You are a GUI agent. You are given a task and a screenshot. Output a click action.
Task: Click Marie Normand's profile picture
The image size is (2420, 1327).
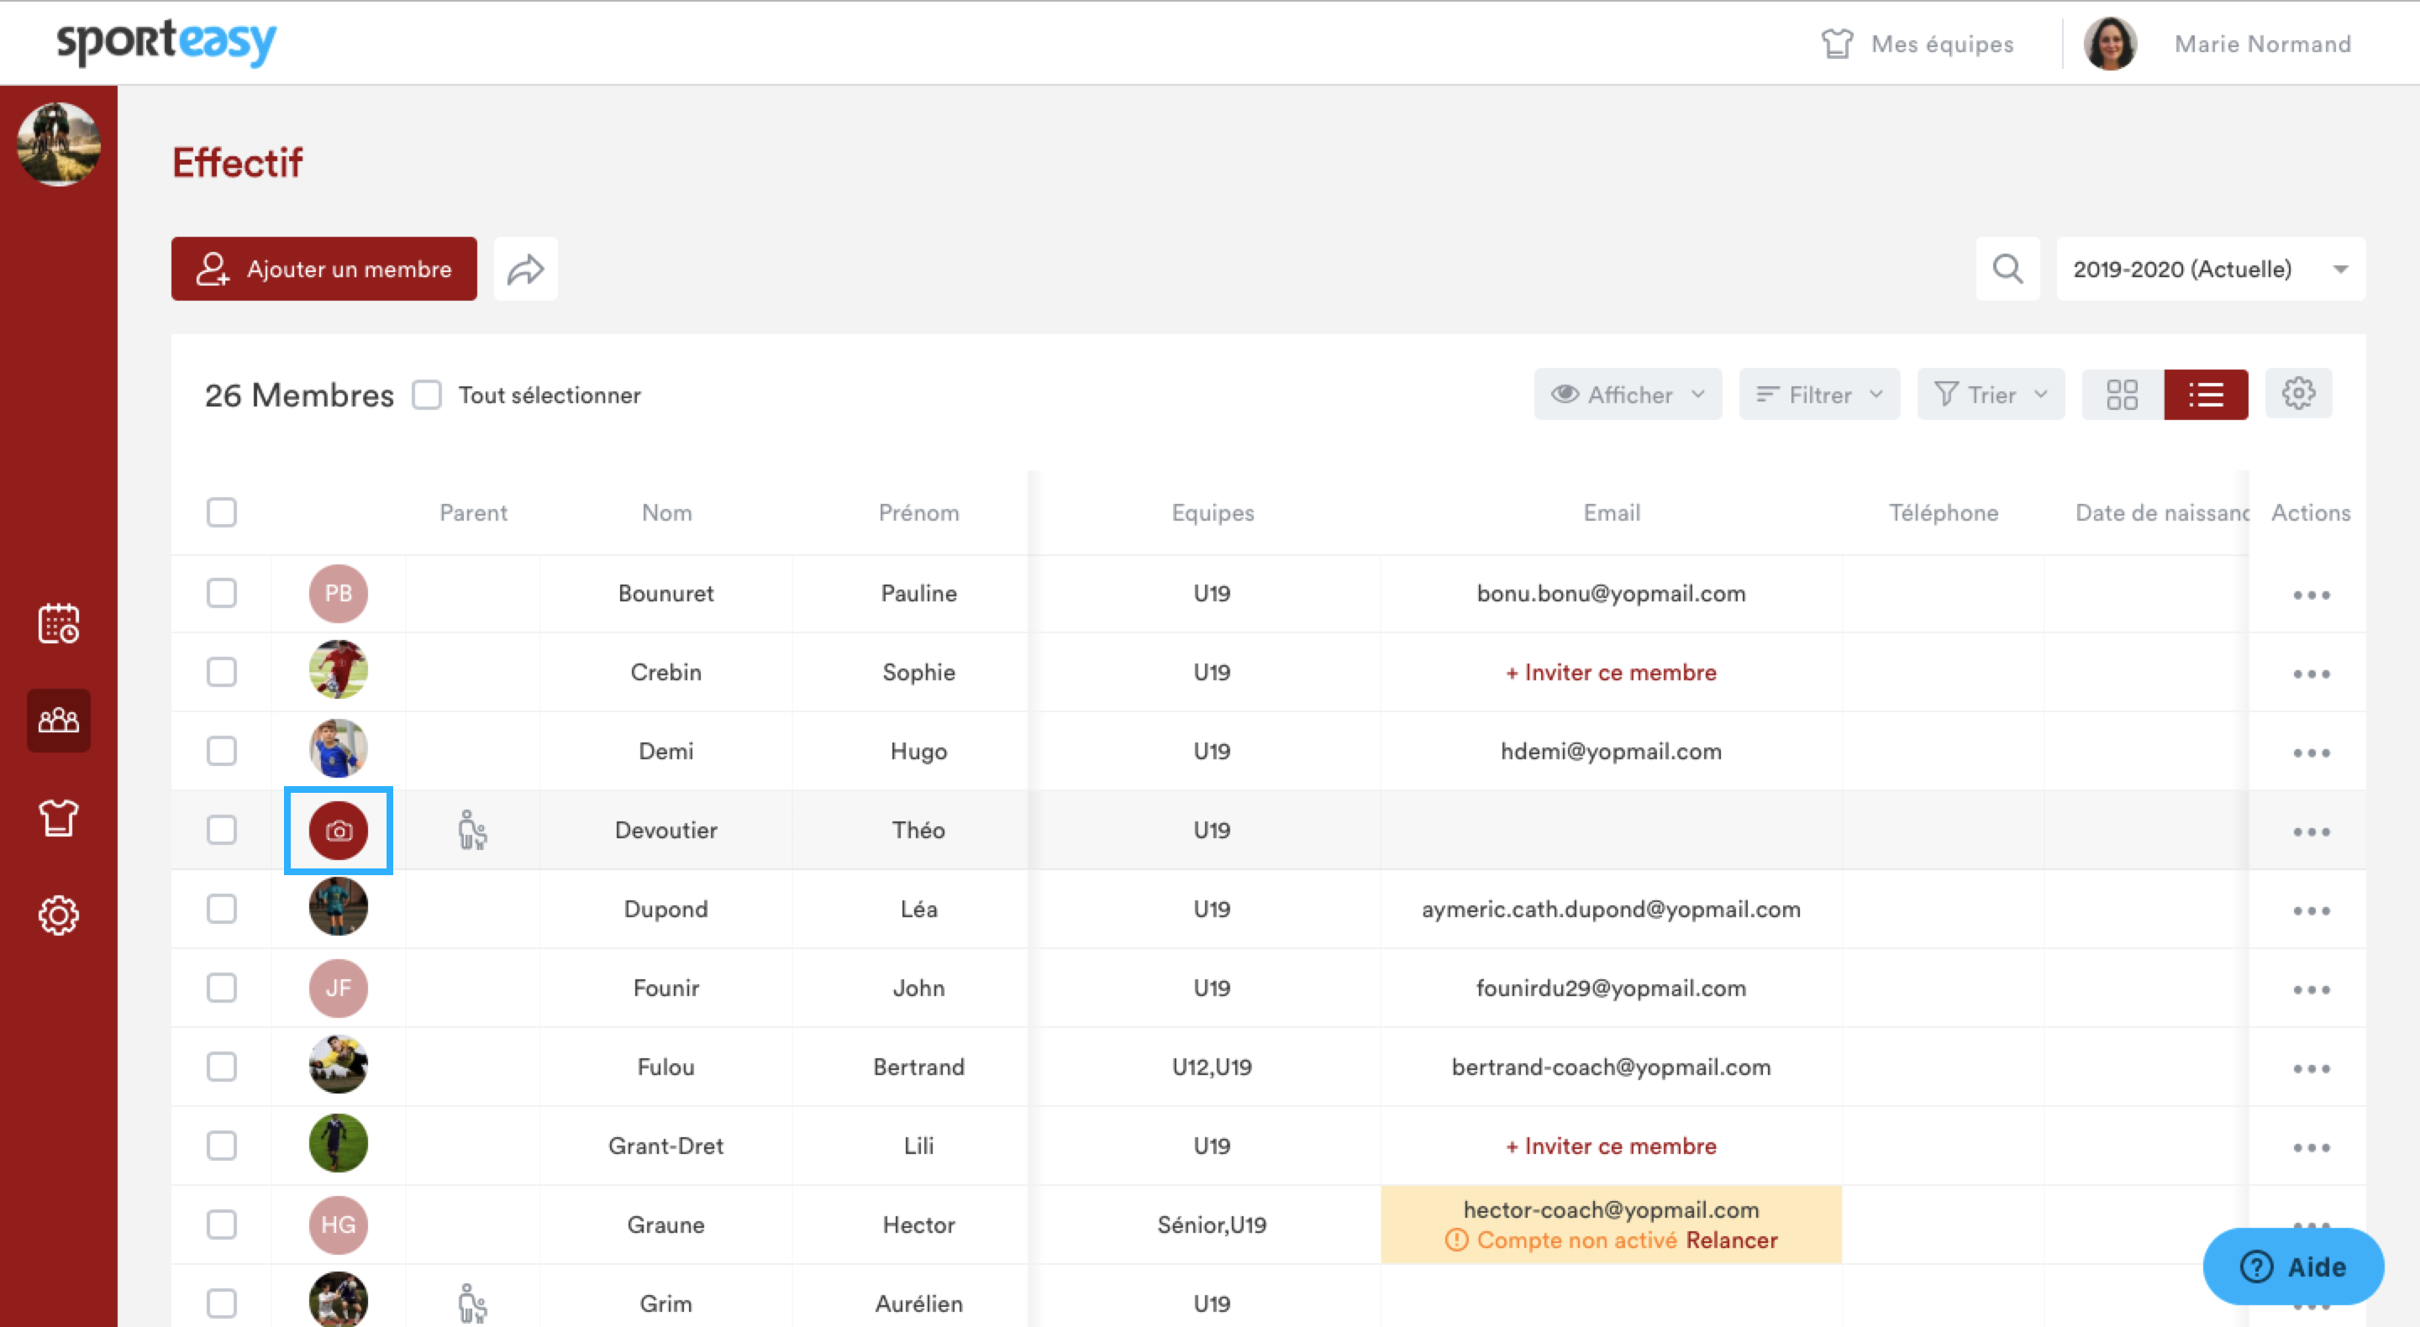tap(2110, 43)
